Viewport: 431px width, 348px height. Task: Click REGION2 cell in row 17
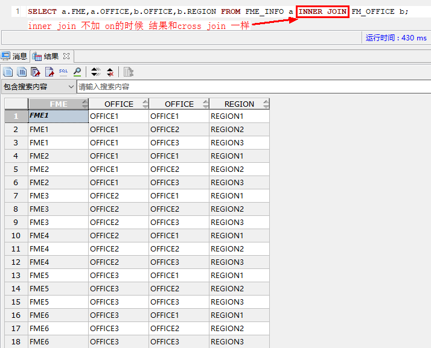pyautogui.click(x=240, y=329)
